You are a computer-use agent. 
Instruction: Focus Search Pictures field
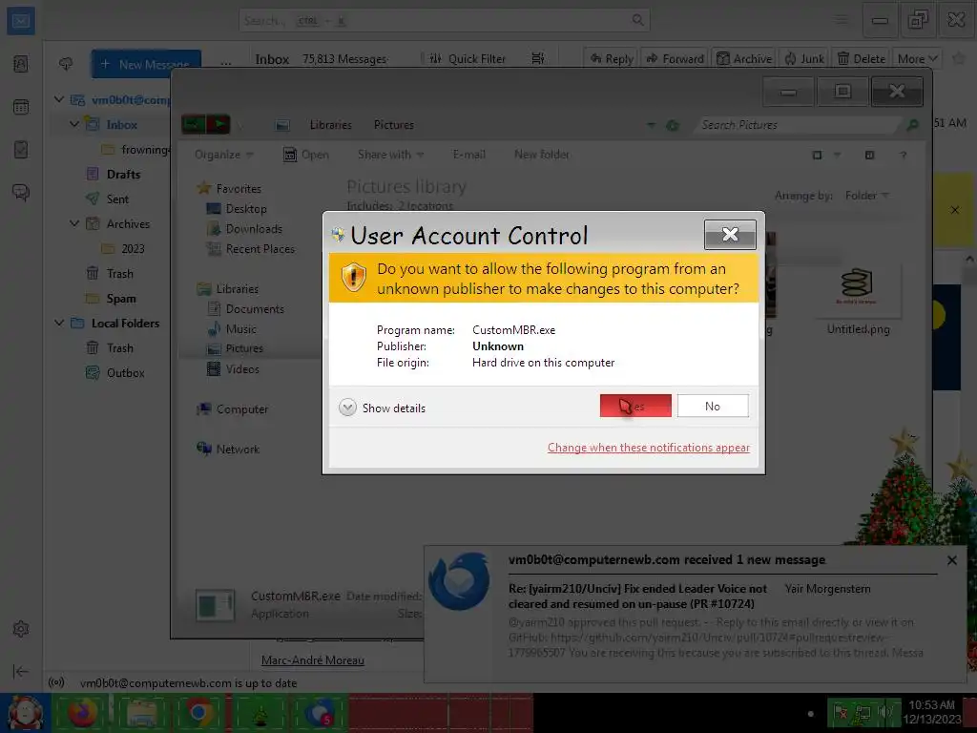click(x=800, y=125)
